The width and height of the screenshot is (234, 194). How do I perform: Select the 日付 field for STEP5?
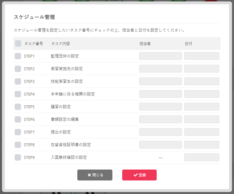[x=202, y=107]
